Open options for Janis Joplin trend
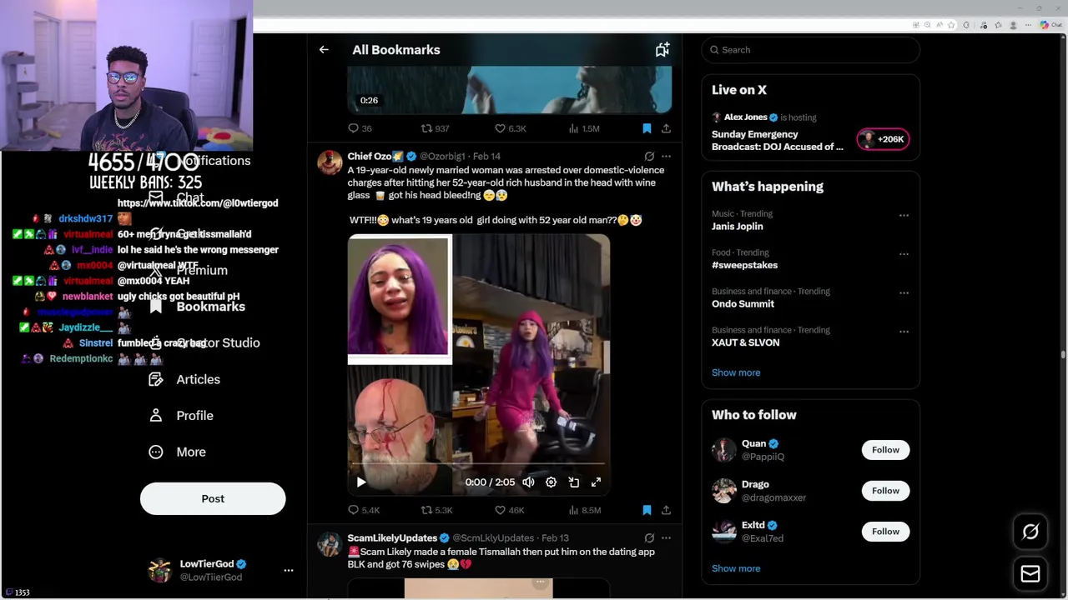Image resolution: width=1068 pixels, height=600 pixels. (x=904, y=215)
